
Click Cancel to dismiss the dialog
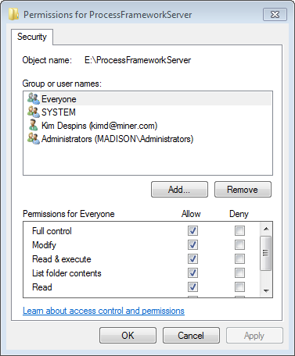click(x=191, y=335)
